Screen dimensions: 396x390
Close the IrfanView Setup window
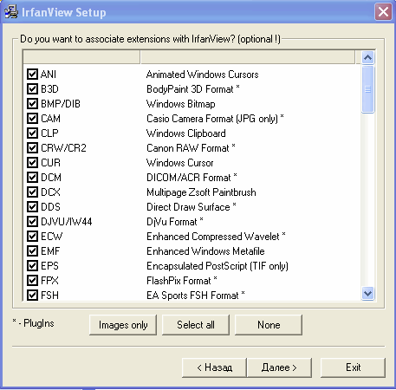(x=383, y=12)
